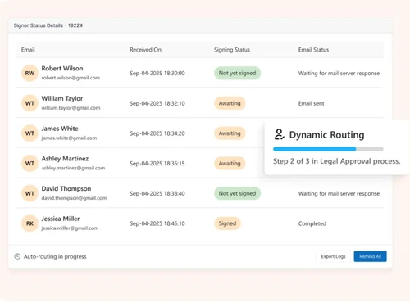410x307 pixels.
Task: Click David Thompson's Not yet signed badge
Action: pos(237,193)
